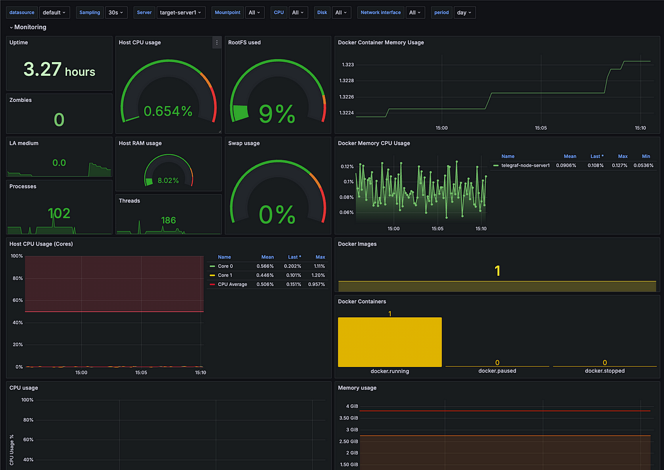Open the Sampling 30s dropdown
This screenshot has width=664, height=470.
point(116,13)
